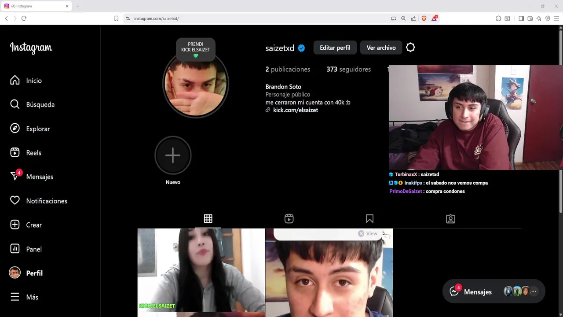Close the Instagram browser tab
563x317 pixels.
coord(67,6)
